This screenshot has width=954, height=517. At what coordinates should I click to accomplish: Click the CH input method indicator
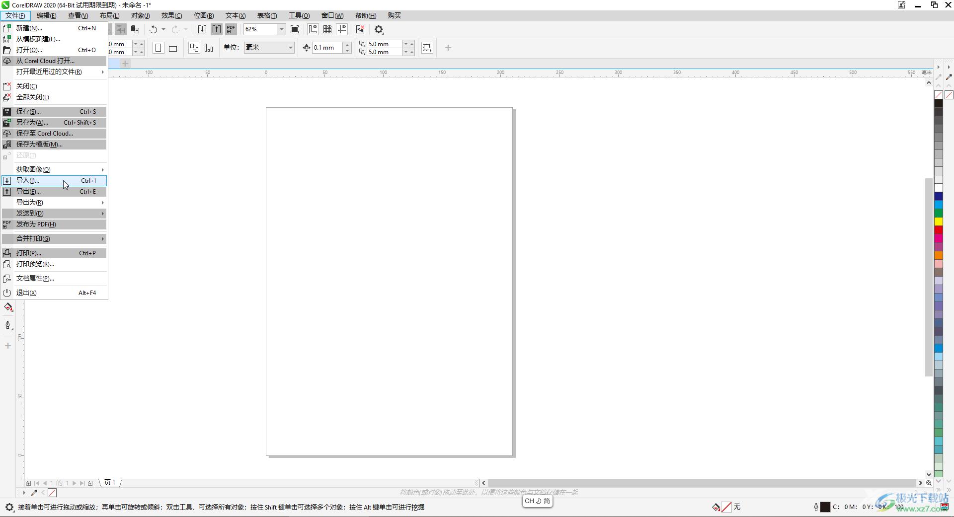point(537,501)
